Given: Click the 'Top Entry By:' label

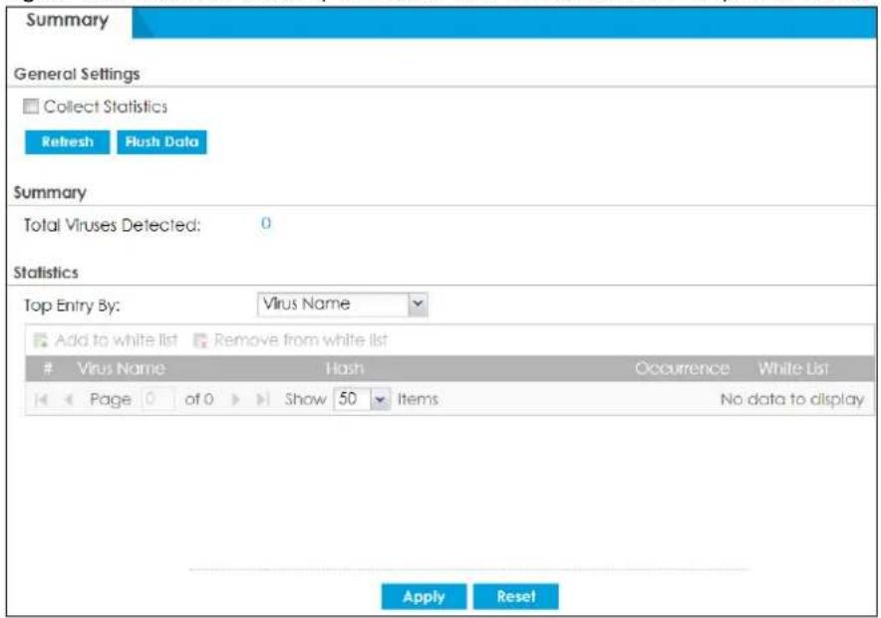Looking at the screenshot, I should click(x=72, y=306).
